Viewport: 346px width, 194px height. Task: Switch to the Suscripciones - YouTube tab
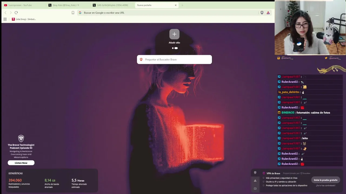[23, 5]
